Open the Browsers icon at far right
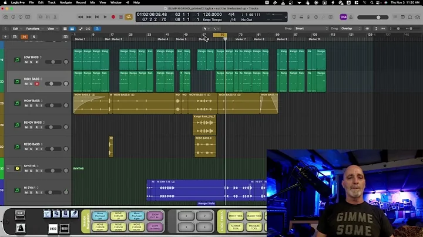 417,17
